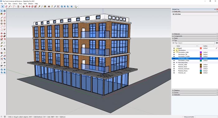Toggle the FlexDoor_Panel eye icon

174,67
